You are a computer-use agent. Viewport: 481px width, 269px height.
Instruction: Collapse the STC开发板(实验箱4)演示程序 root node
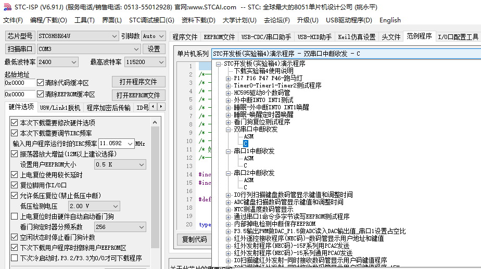219,64
